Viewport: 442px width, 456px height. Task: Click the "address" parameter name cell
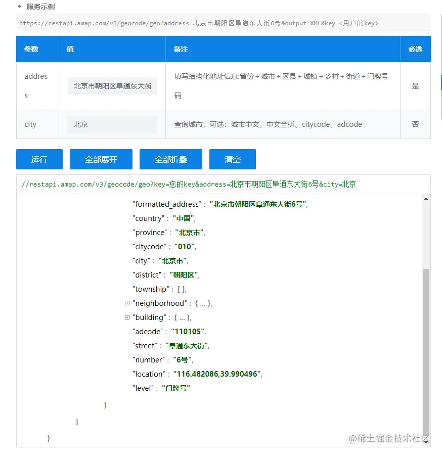(x=37, y=86)
